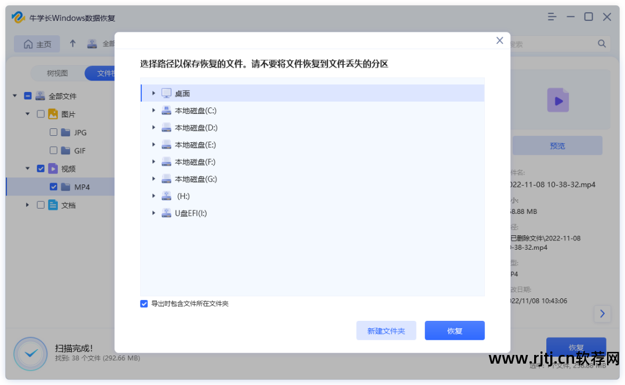
Task: Click the search magnifier icon
Action: pos(601,44)
